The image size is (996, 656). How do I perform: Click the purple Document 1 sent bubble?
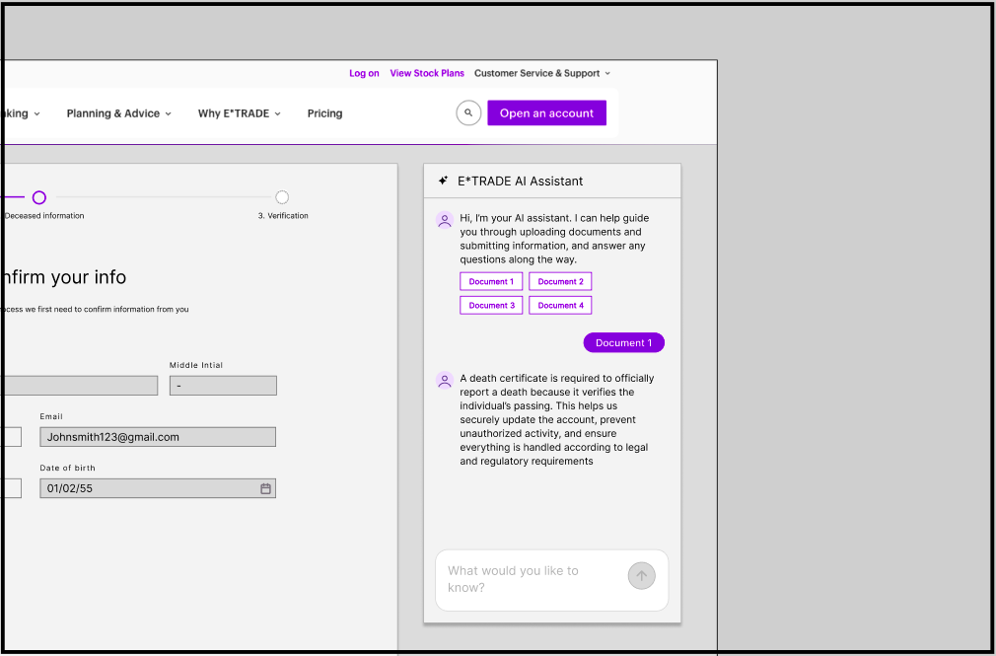coord(624,342)
